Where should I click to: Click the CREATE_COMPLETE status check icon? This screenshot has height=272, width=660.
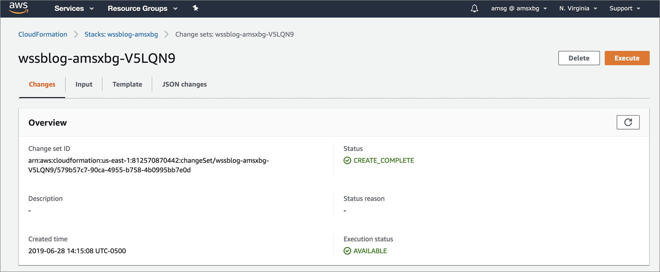pyautogui.click(x=347, y=160)
